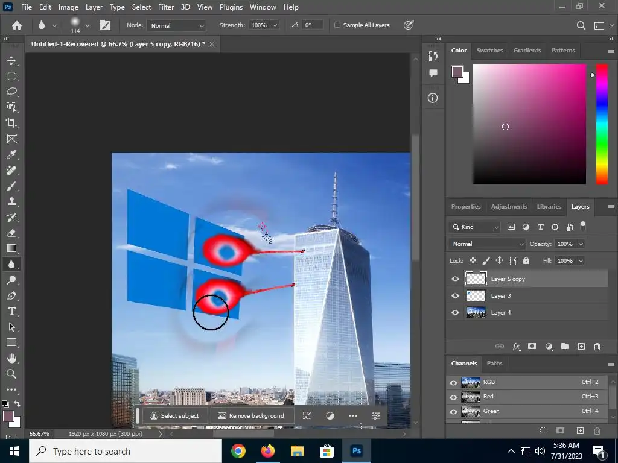Click the foreground color swatch in Color panel
The image size is (618, 463).
point(457,72)
